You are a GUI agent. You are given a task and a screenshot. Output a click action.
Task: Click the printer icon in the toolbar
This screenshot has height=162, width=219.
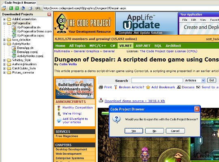point(30,8)
